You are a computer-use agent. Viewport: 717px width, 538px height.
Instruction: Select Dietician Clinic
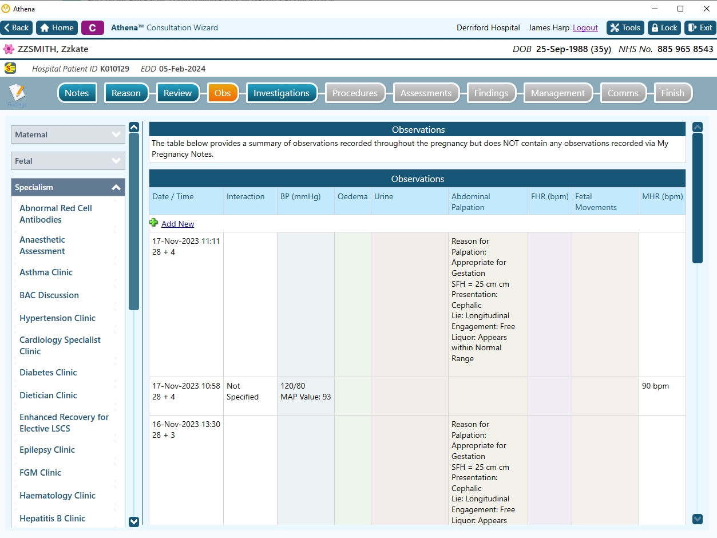[x=48, y=395]
